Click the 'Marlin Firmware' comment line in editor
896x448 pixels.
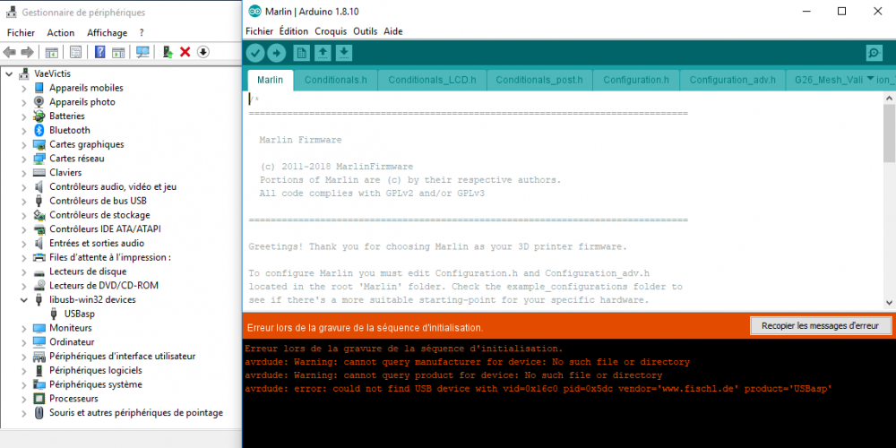click(x=300, y=140)
